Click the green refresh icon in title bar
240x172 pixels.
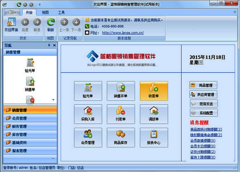click(x=19, y=5)
